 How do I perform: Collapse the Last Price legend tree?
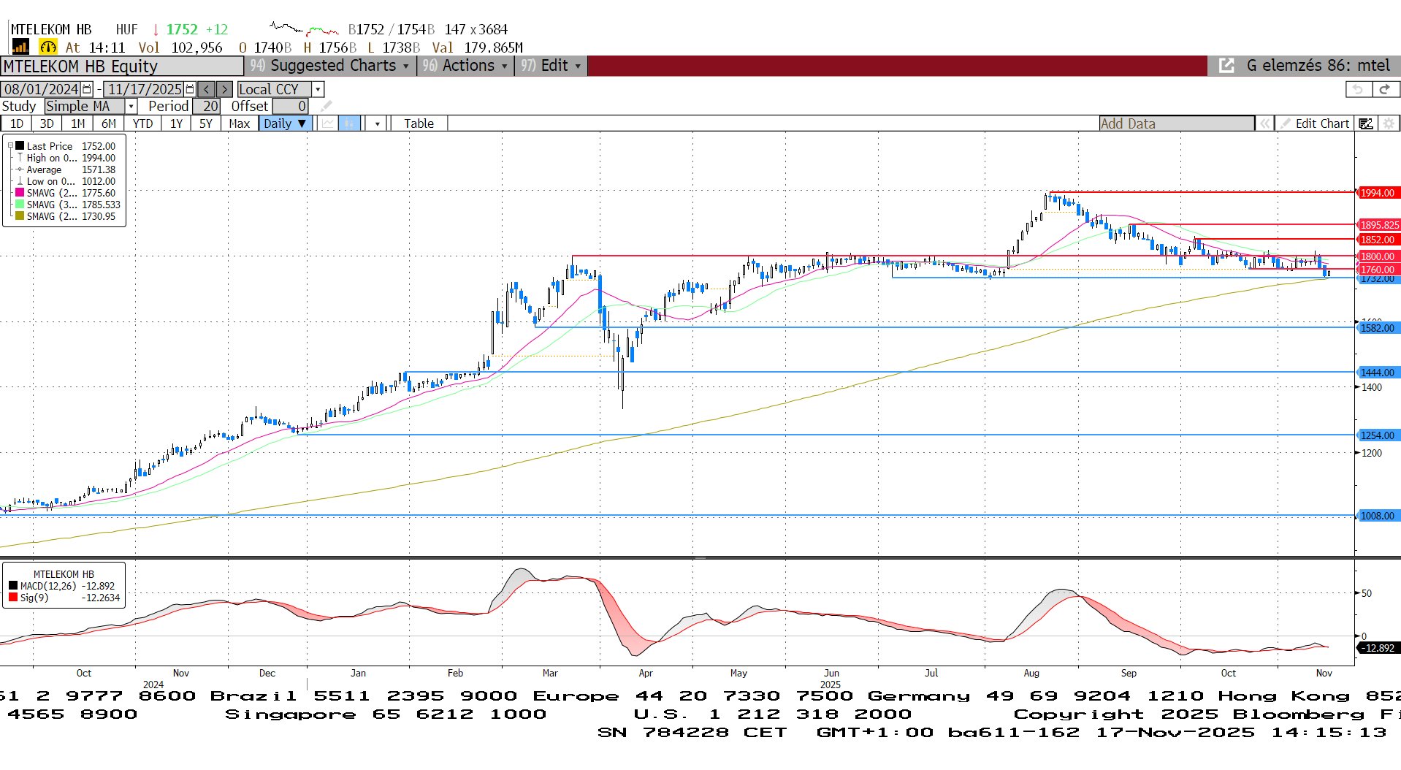coord(11,146)
